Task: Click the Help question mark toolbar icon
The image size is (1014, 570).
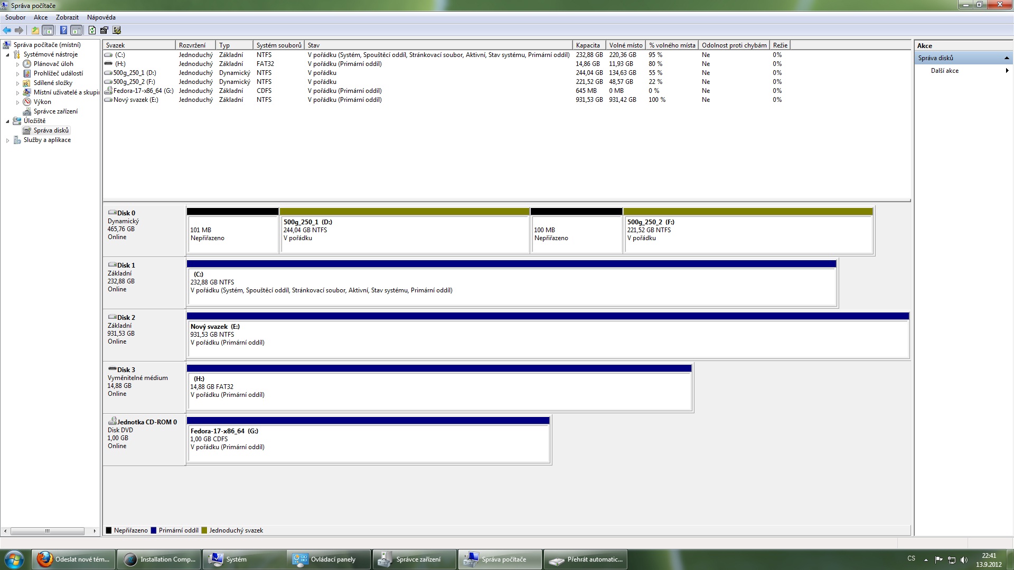Action: pos(63,31)
